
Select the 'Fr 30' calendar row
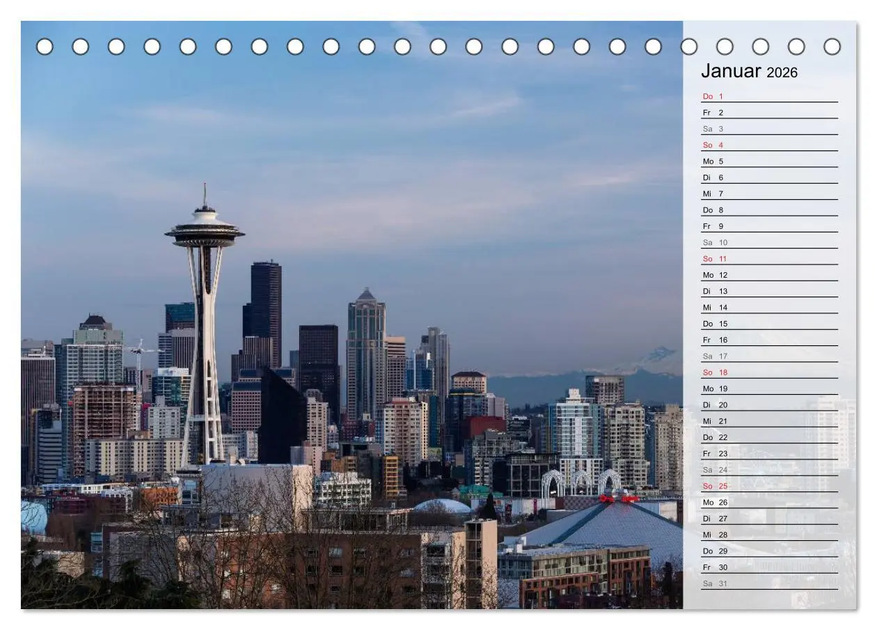tap(769, 567)
